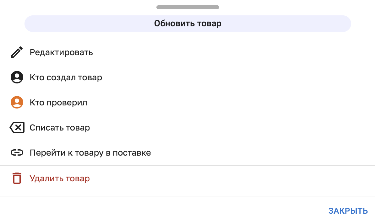Viewport: 375px width, 224px height.
Task: Choose Кто проверил in the action list
Action: 58,102
